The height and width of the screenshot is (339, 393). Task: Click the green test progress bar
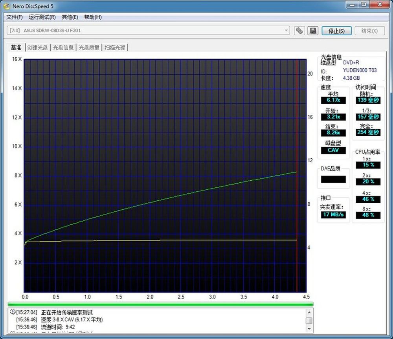(160, 304)
